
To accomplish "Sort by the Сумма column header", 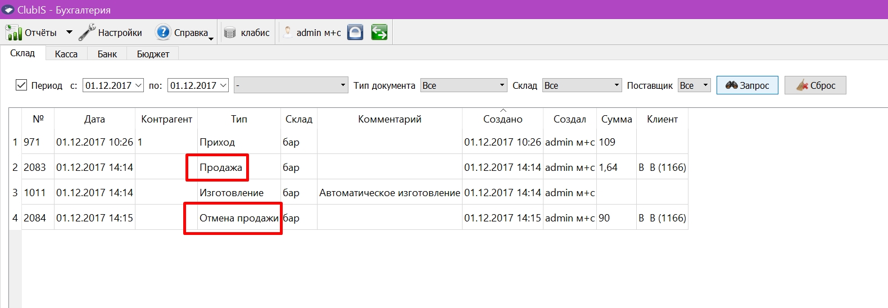I will click(x=616, y=119).
